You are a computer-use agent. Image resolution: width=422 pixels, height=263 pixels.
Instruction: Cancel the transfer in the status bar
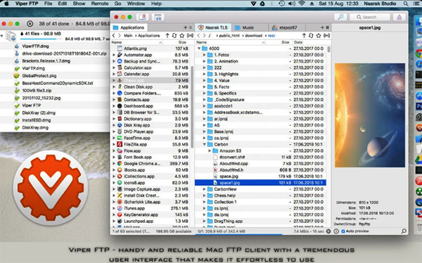click(328, 231)
